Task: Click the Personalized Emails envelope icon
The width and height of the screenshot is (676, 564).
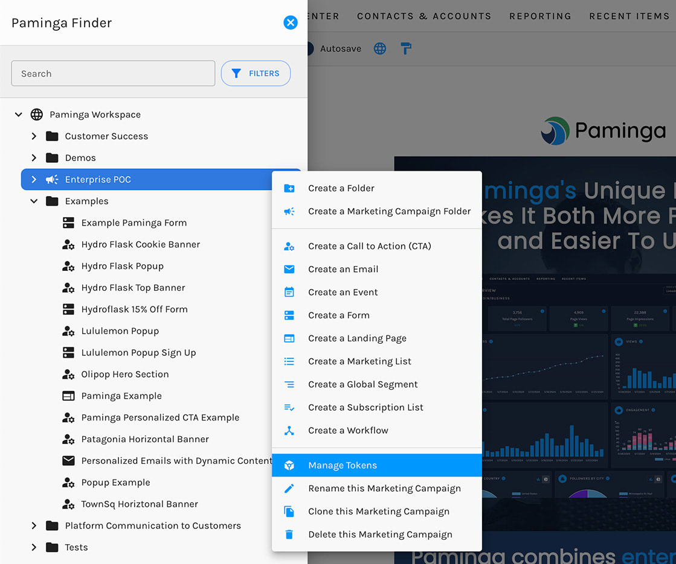Action: pyautogui.click(x=68, y=461)
